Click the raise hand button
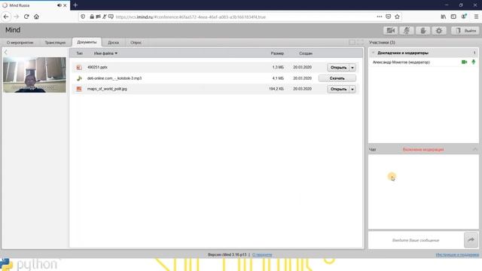 (423, 30)
